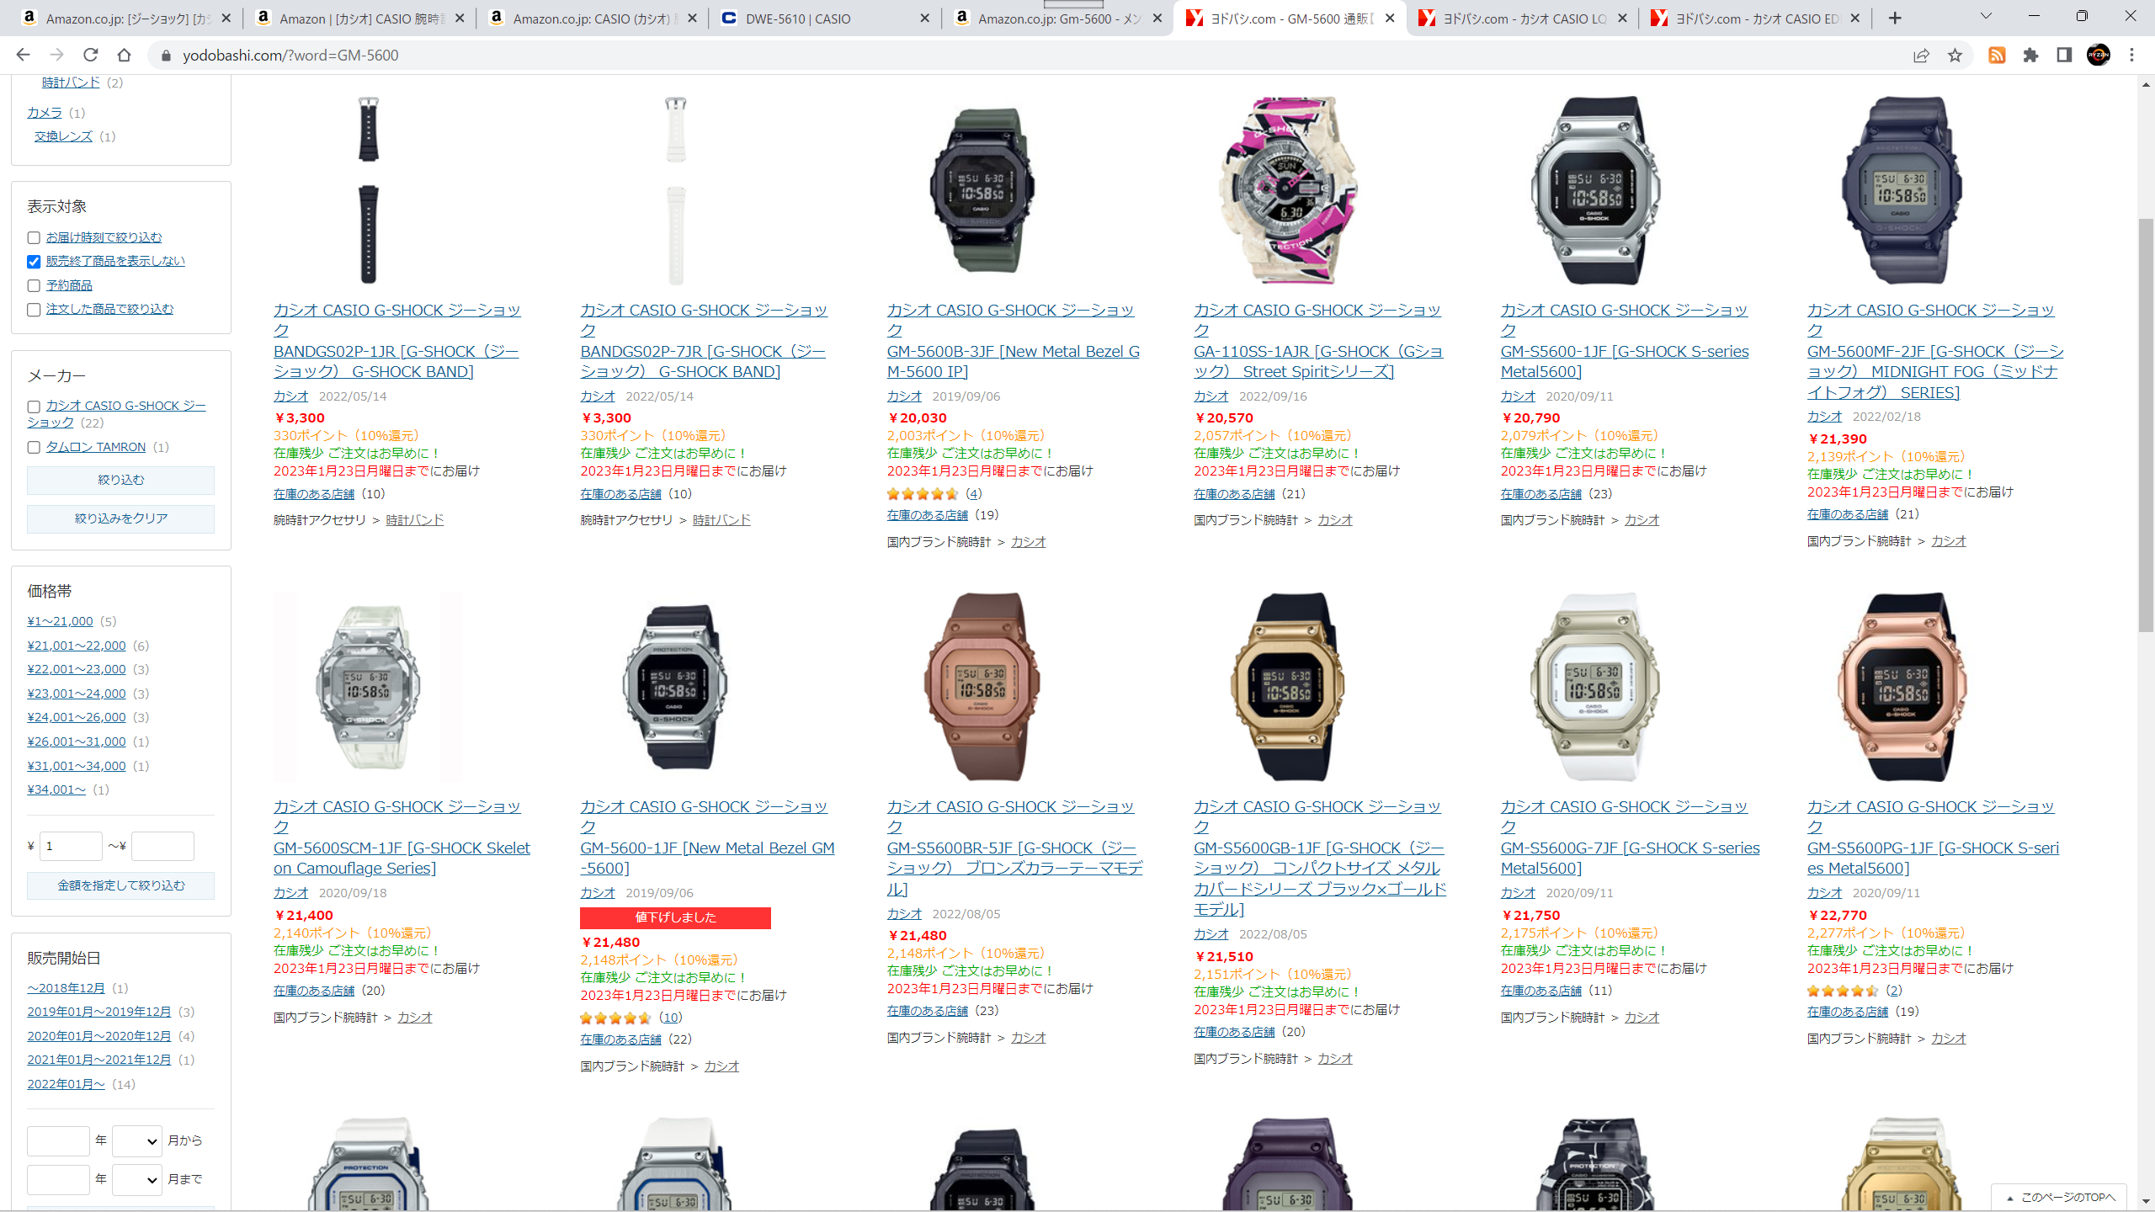This screenshot has width=2155, height=1212.
Task: Check the タムロン TAMRON maker checkbox
Action: pos(34,448)
